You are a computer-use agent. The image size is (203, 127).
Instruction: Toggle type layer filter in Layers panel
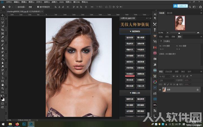[x=180, y=76]
